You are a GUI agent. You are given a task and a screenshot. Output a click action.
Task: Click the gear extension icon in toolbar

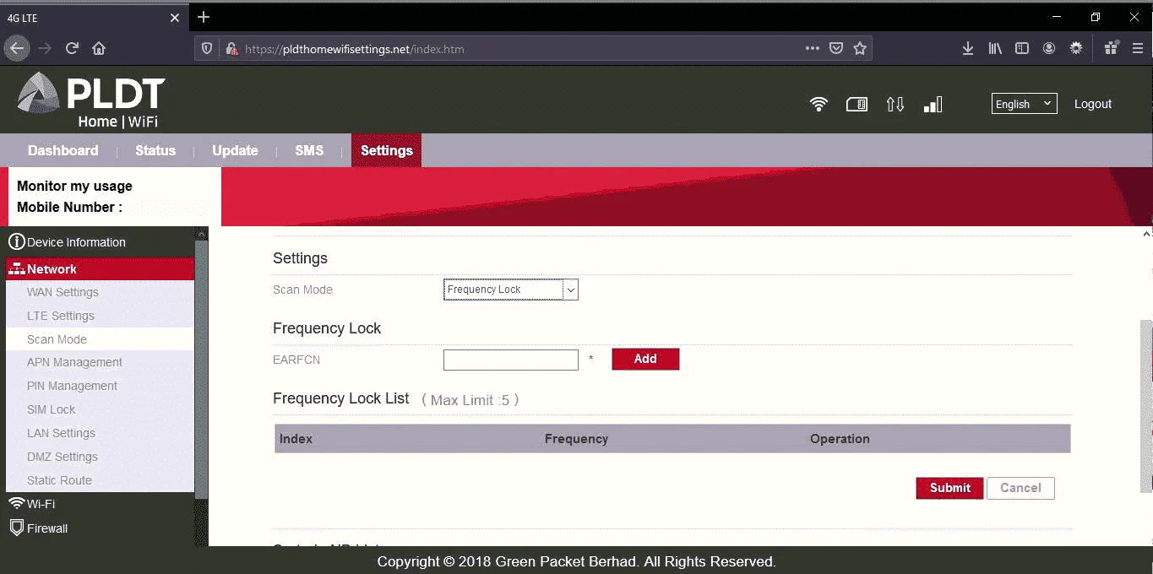(x=1076, y=49)
